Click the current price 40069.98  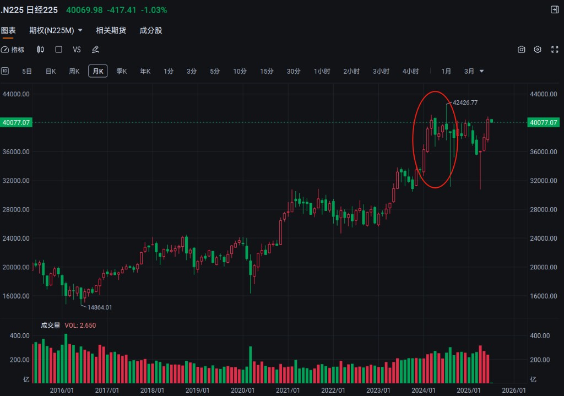pos(84,10)
